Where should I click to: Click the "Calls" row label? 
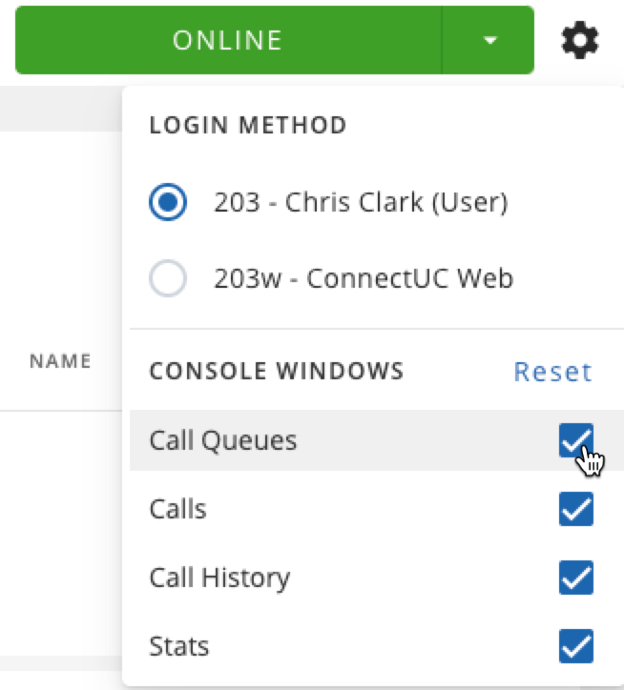click(x=178, y=509)
